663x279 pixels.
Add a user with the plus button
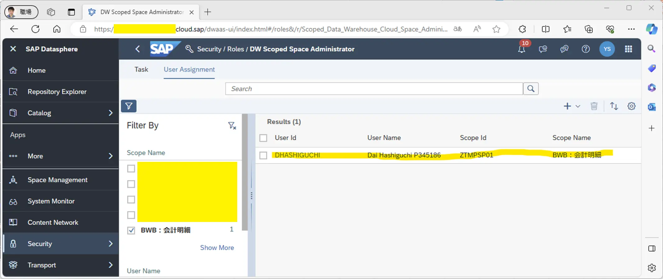pos(567,106)
